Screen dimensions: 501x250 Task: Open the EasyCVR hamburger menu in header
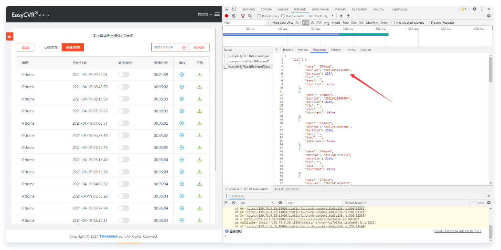pos(217,14)
